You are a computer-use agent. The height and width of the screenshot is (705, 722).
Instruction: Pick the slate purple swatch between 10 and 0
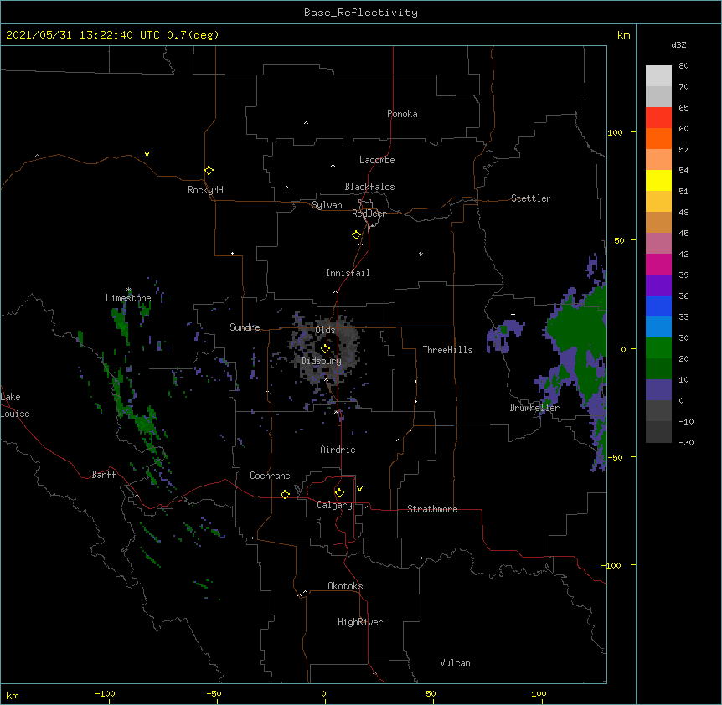click(x=658, y=390)
